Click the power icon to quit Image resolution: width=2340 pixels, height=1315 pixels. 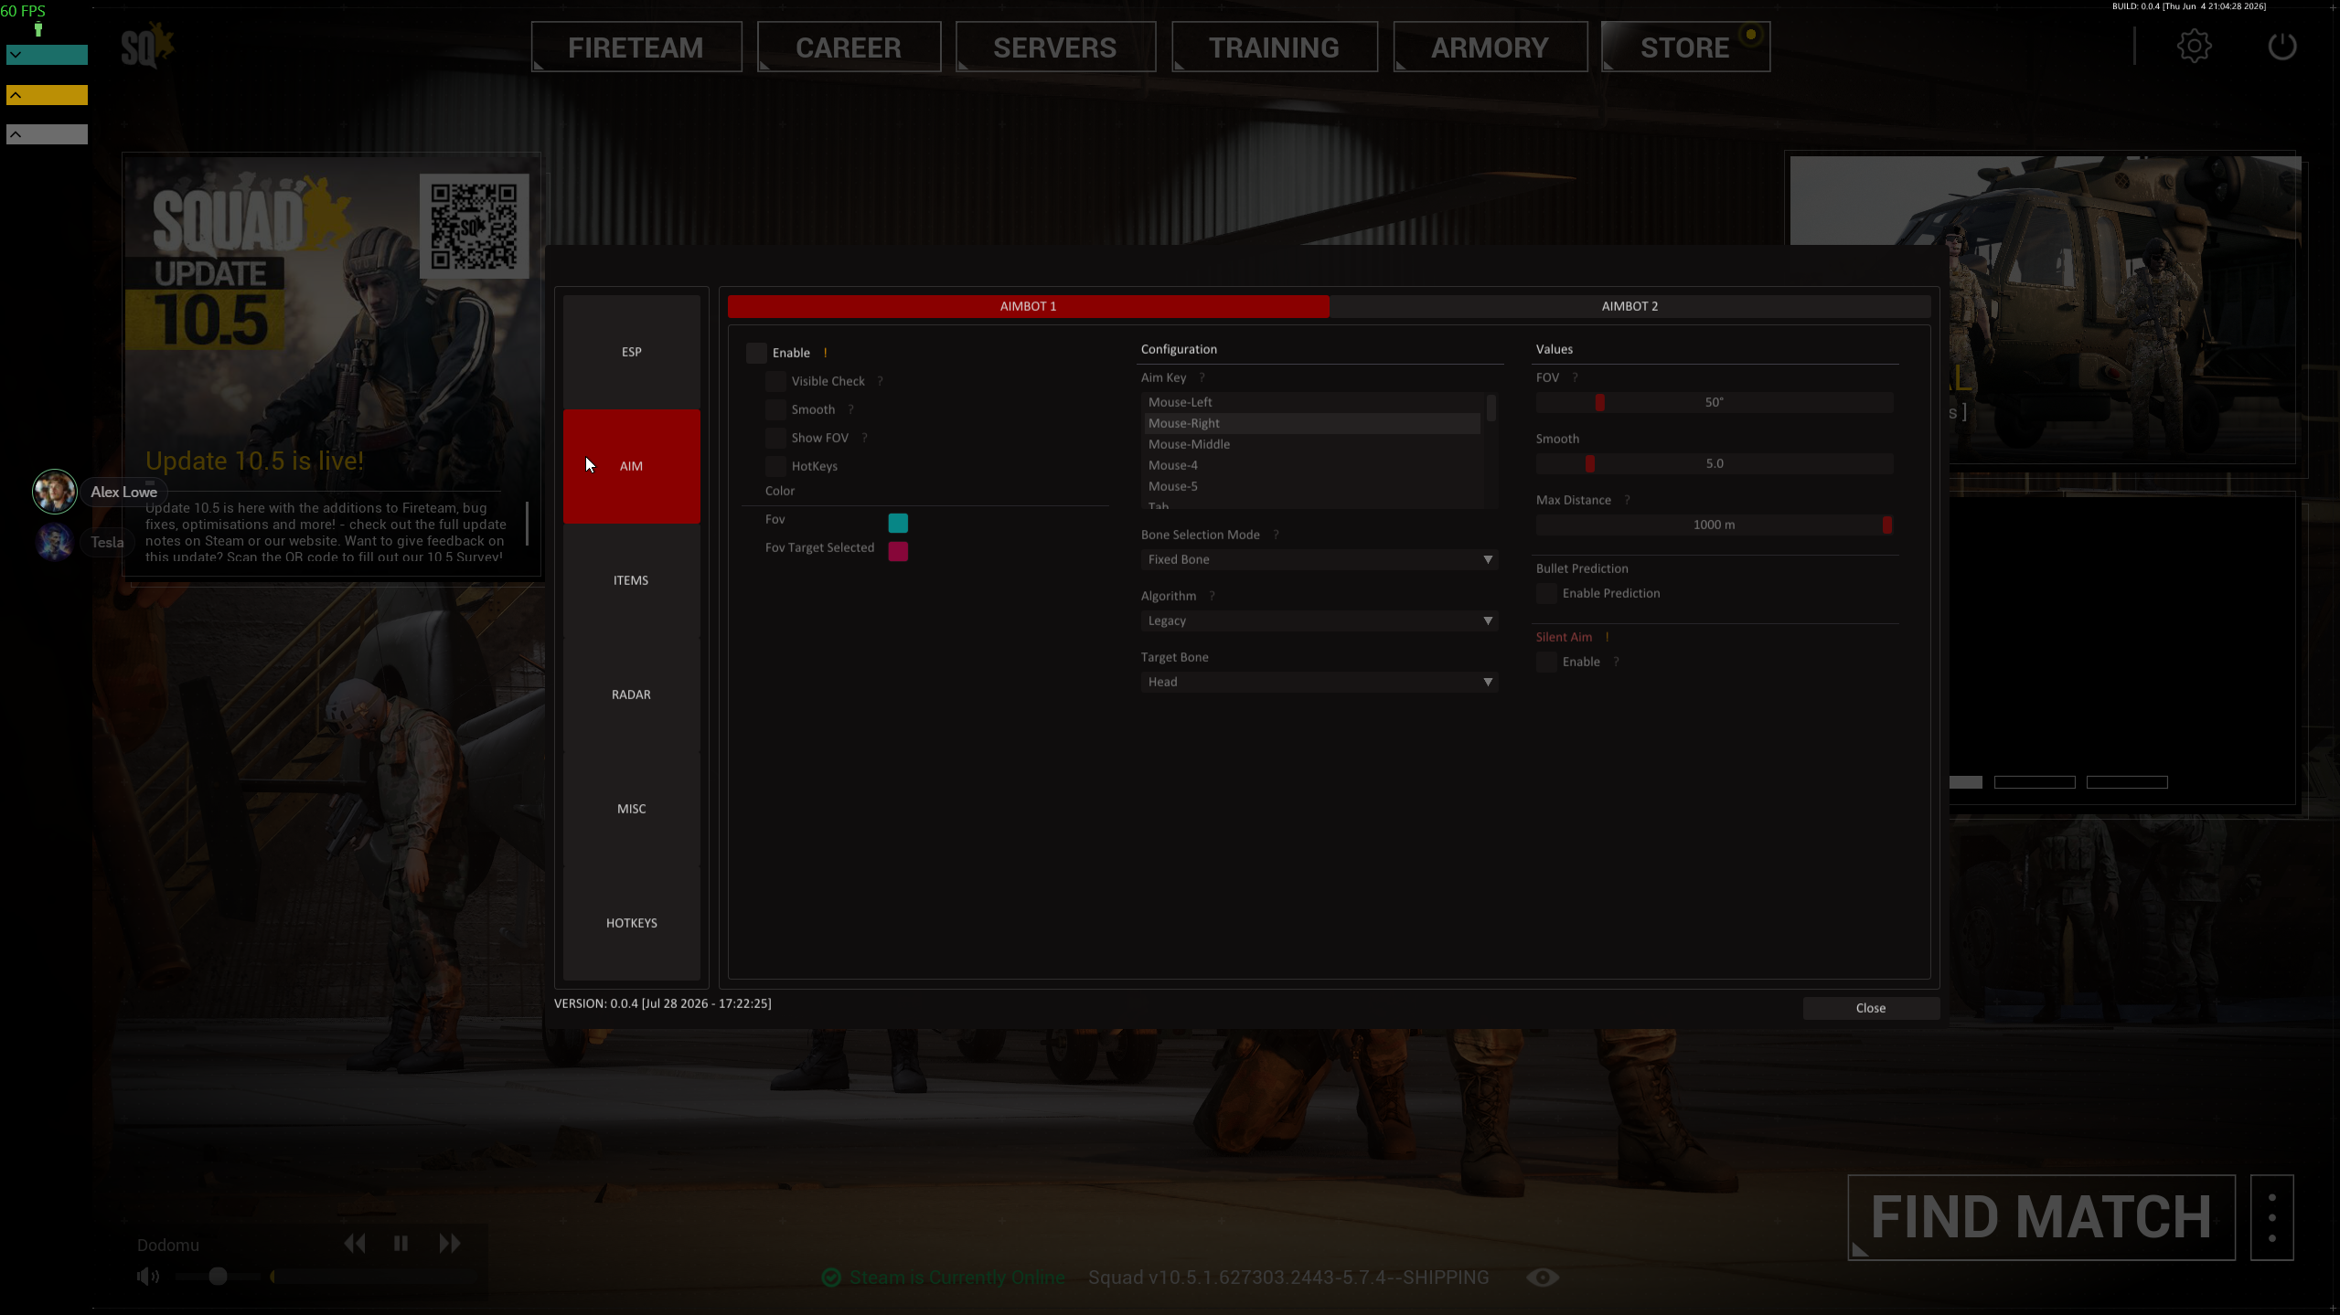pos(2281,47)
